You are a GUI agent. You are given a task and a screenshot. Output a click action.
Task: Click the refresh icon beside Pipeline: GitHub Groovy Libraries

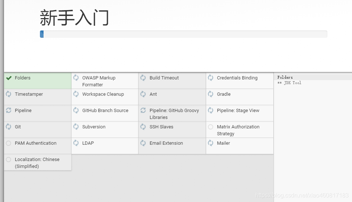(143, 110)
